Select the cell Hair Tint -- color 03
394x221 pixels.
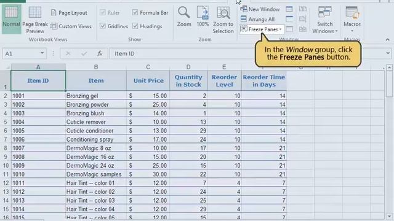[x=96, y=201]
